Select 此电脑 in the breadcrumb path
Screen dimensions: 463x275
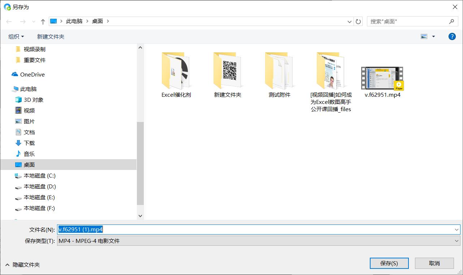coord(74,21)
